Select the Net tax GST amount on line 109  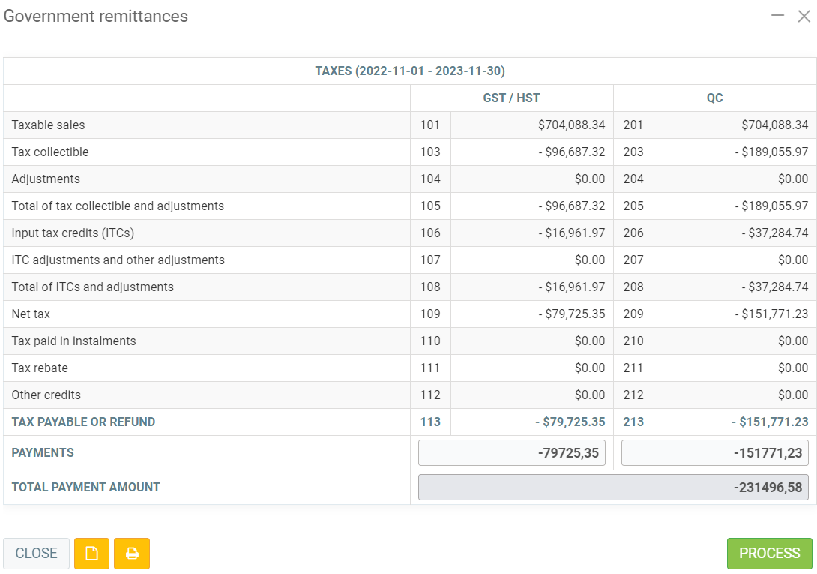coord(571,314)
